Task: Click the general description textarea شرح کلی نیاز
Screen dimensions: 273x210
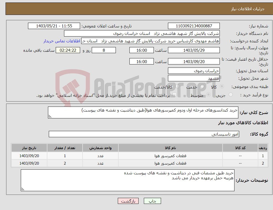Action: click(143, 113)
